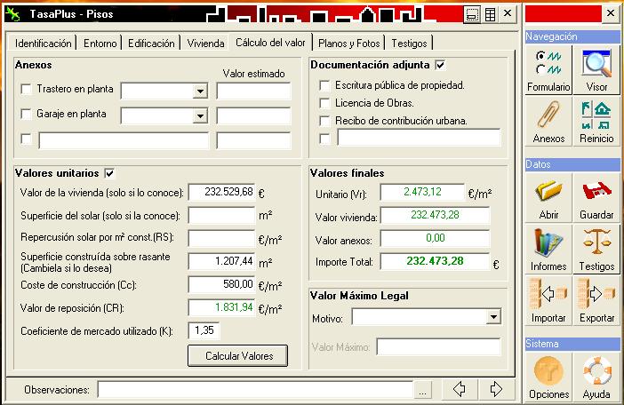Open the Informes reports
Image resolution: width=624 pixels, height=405 pixels.
(548, 250)
